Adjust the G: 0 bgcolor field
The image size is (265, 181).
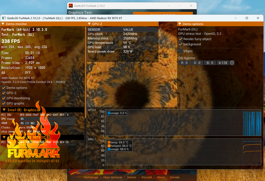coord(197,63)
